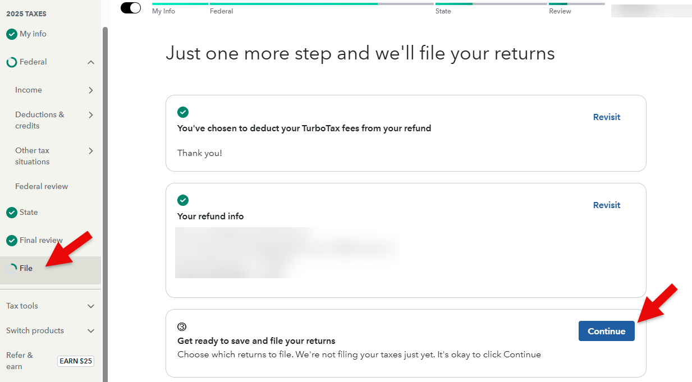This screenshot has width=692, height=382.
Task: Expand the Tax tools dropdown
Action: pyautogui.click(x=91, y=306)
